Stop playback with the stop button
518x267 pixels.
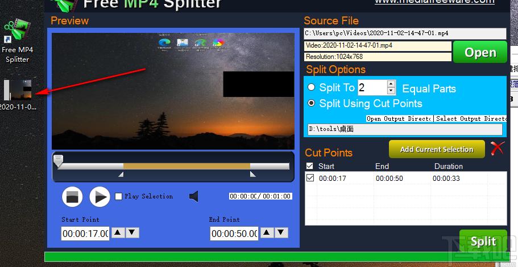pos(72,197)
